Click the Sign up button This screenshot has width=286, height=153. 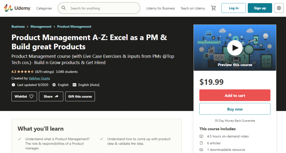point(260,8)
